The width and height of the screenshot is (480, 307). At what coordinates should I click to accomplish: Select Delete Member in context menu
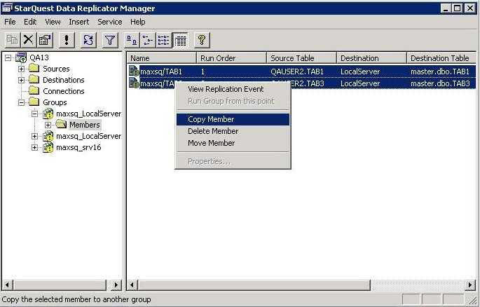(x=213, y=131)
